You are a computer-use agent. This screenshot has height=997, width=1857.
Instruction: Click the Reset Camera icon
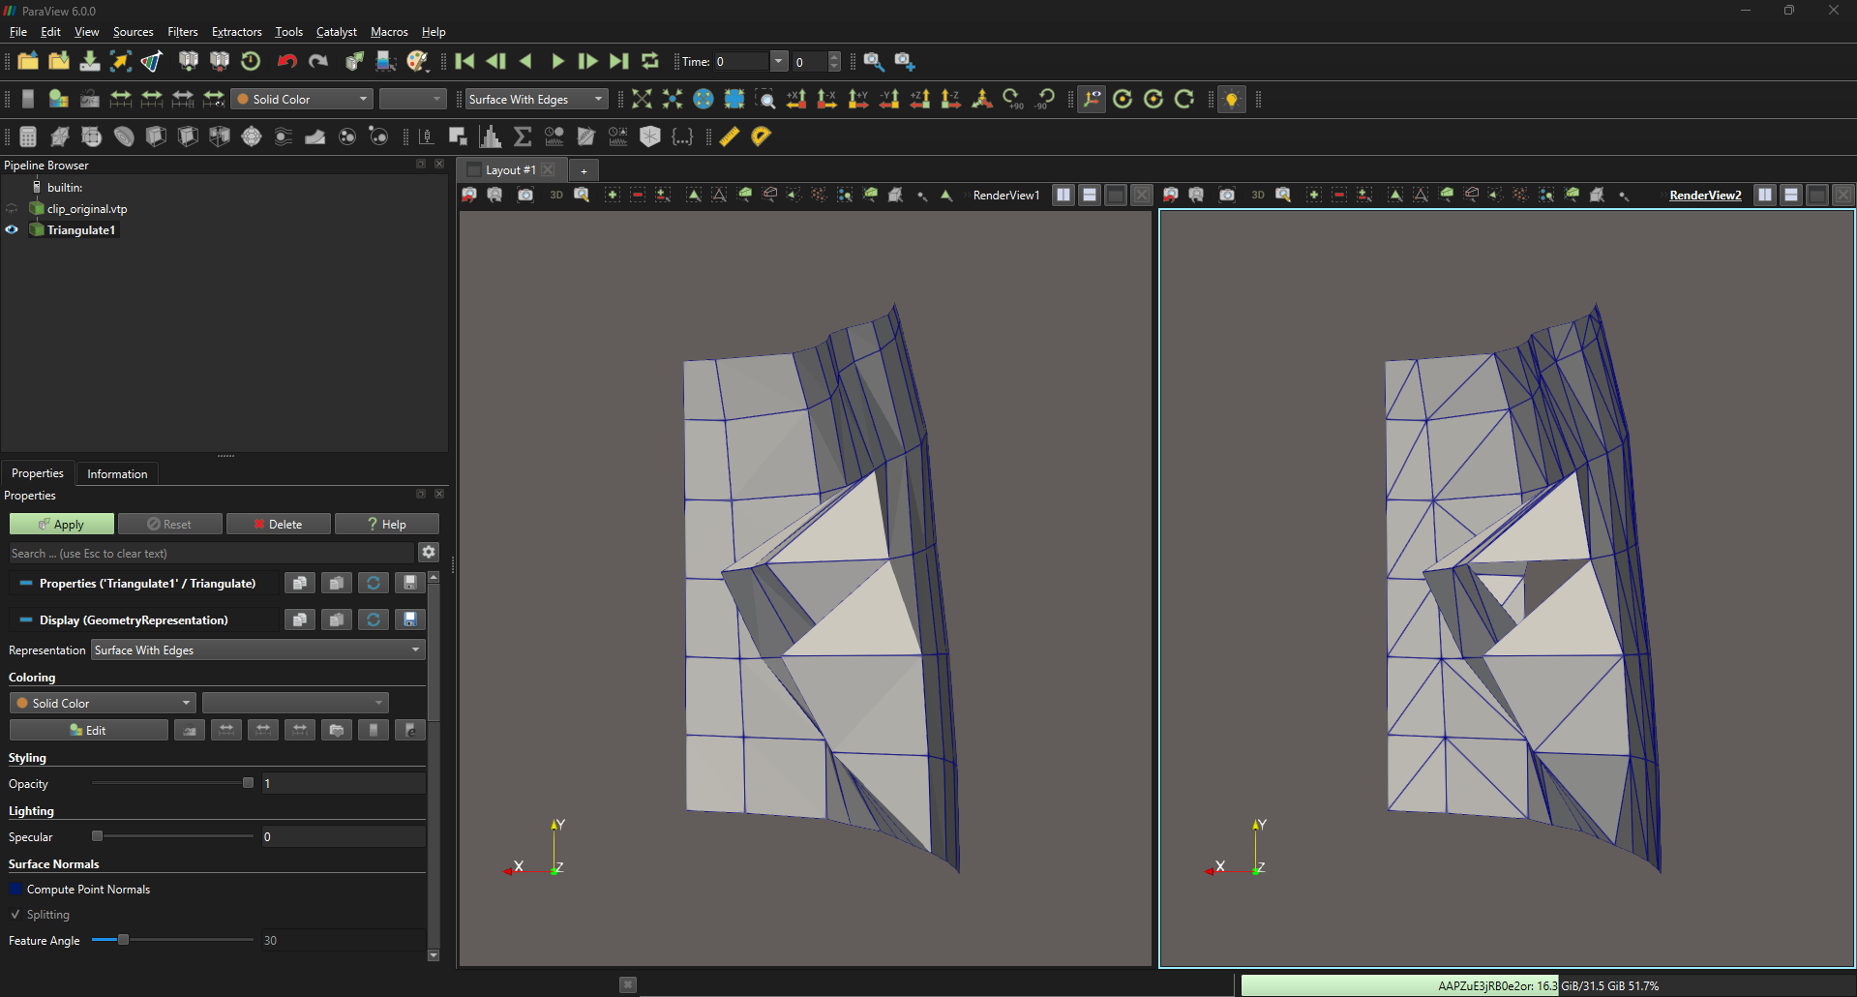click(x=642, y=99)
